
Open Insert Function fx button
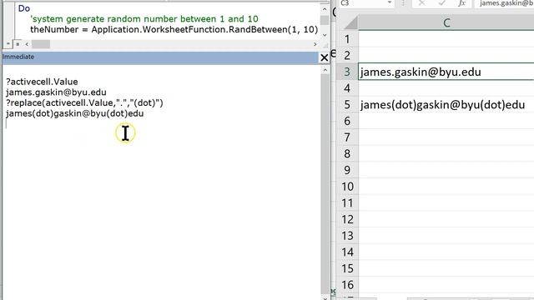click(x=461, y=3)
